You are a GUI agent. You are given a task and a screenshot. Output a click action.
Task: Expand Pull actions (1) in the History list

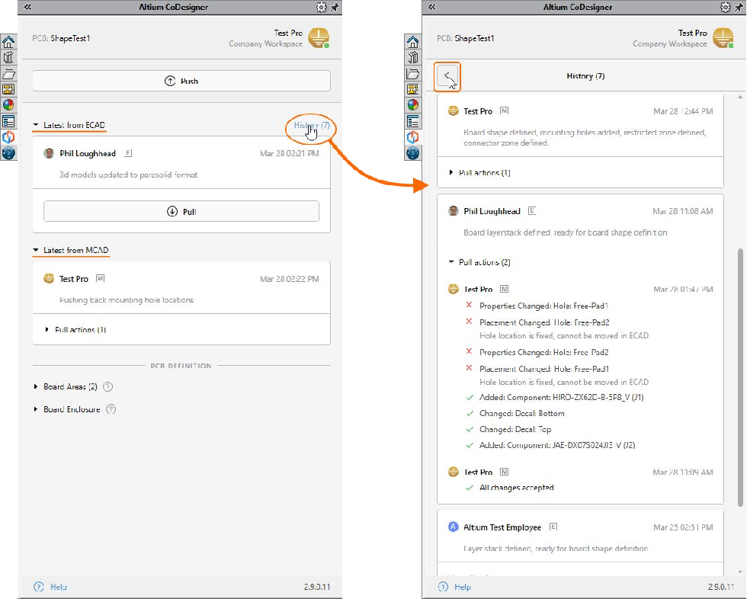point(451,172)
